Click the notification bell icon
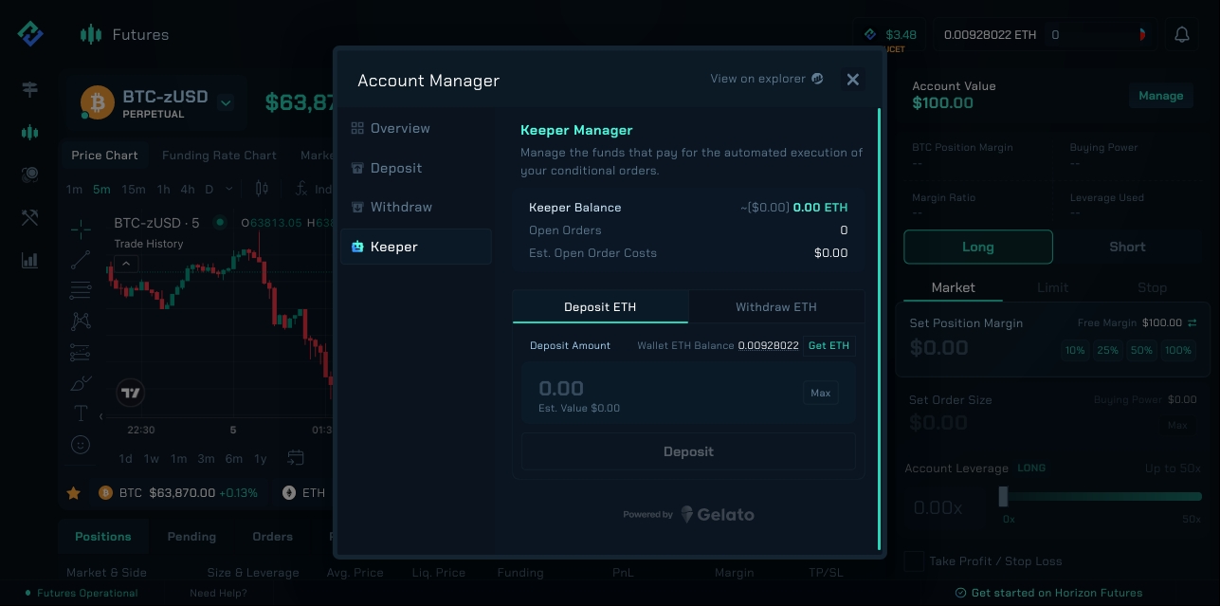Screen dimensions: 1220x606 [x=1181, y=35]
